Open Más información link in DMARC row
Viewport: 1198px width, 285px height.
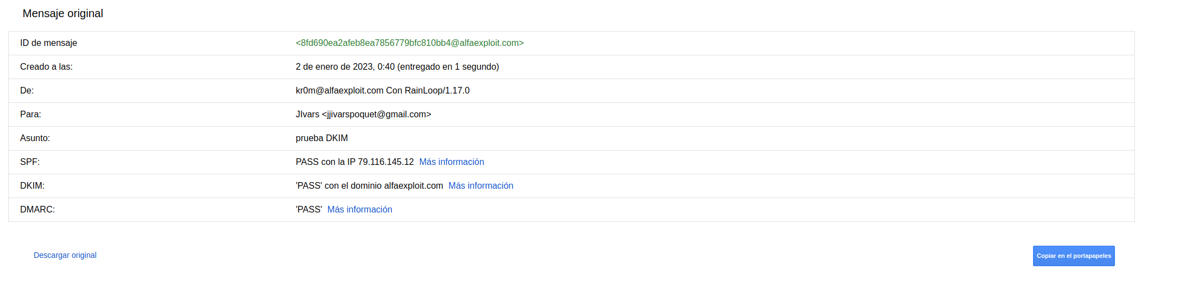tap(359, 209)
